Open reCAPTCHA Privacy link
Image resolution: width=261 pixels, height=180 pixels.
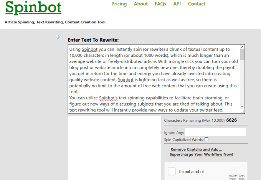click(233, 179)
